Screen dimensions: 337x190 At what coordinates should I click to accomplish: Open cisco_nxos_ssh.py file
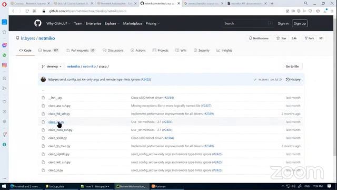[61, 130]
